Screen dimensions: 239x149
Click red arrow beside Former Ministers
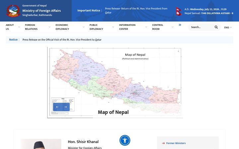[163, 143]
